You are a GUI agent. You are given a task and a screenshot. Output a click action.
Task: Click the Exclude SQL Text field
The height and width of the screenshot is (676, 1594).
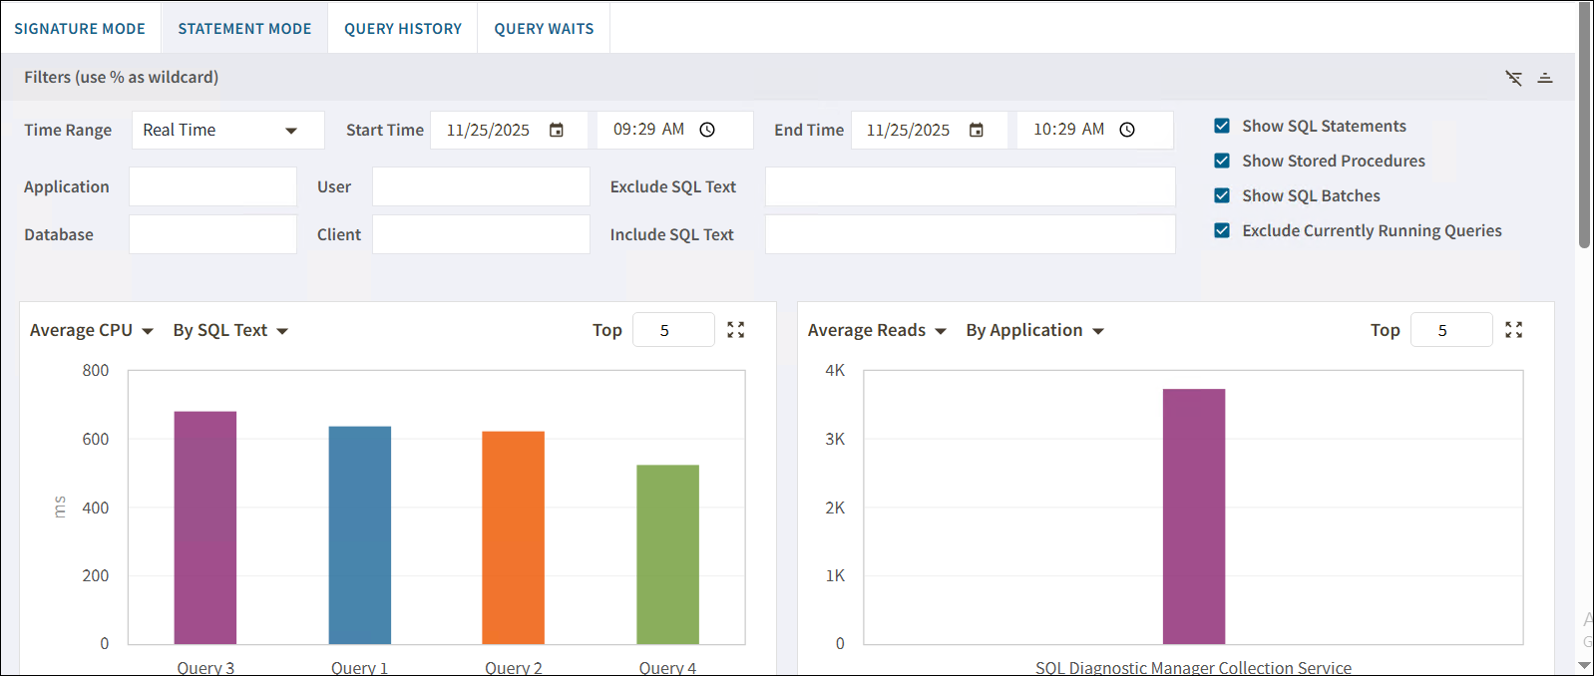970,186
